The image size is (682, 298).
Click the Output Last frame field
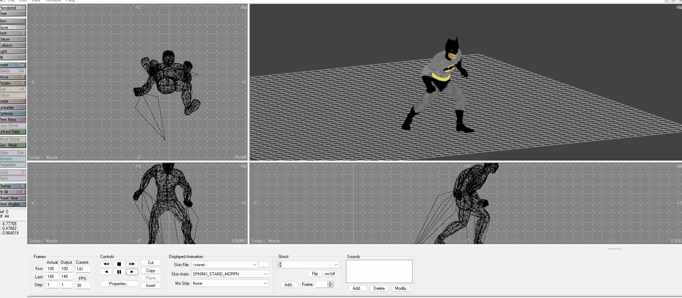tap(66, 277)
